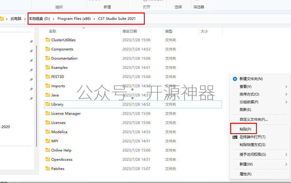Viewport: 291px width, 183px height.
Task: Open the 新建(W) submenu
Action: click(x=260, y=164)
